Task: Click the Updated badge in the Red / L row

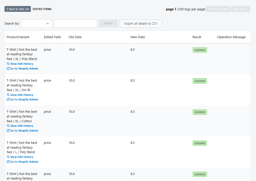Action: (x=200, y=143)
